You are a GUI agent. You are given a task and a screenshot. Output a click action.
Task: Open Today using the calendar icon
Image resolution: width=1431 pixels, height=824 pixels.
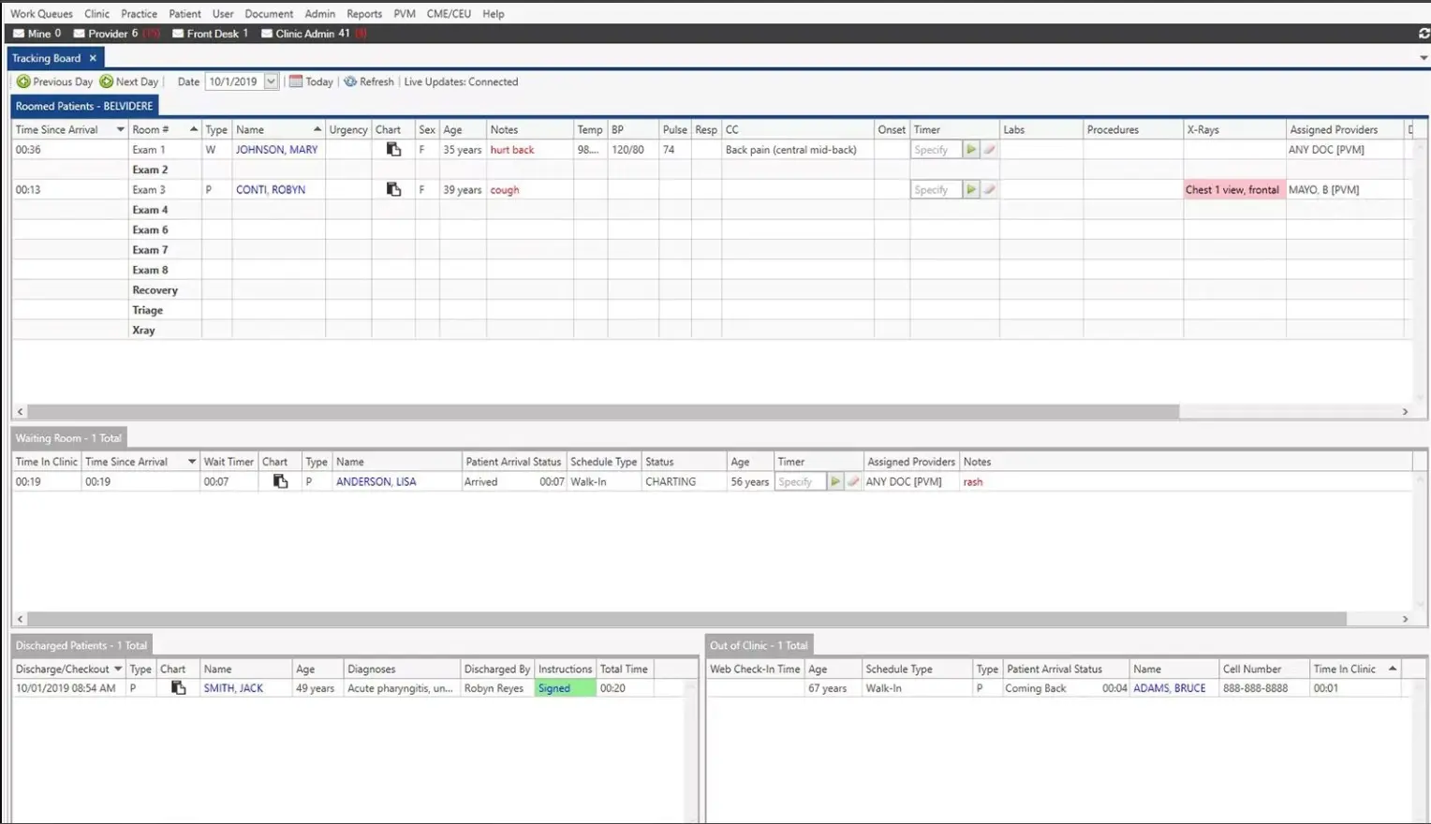298,81
